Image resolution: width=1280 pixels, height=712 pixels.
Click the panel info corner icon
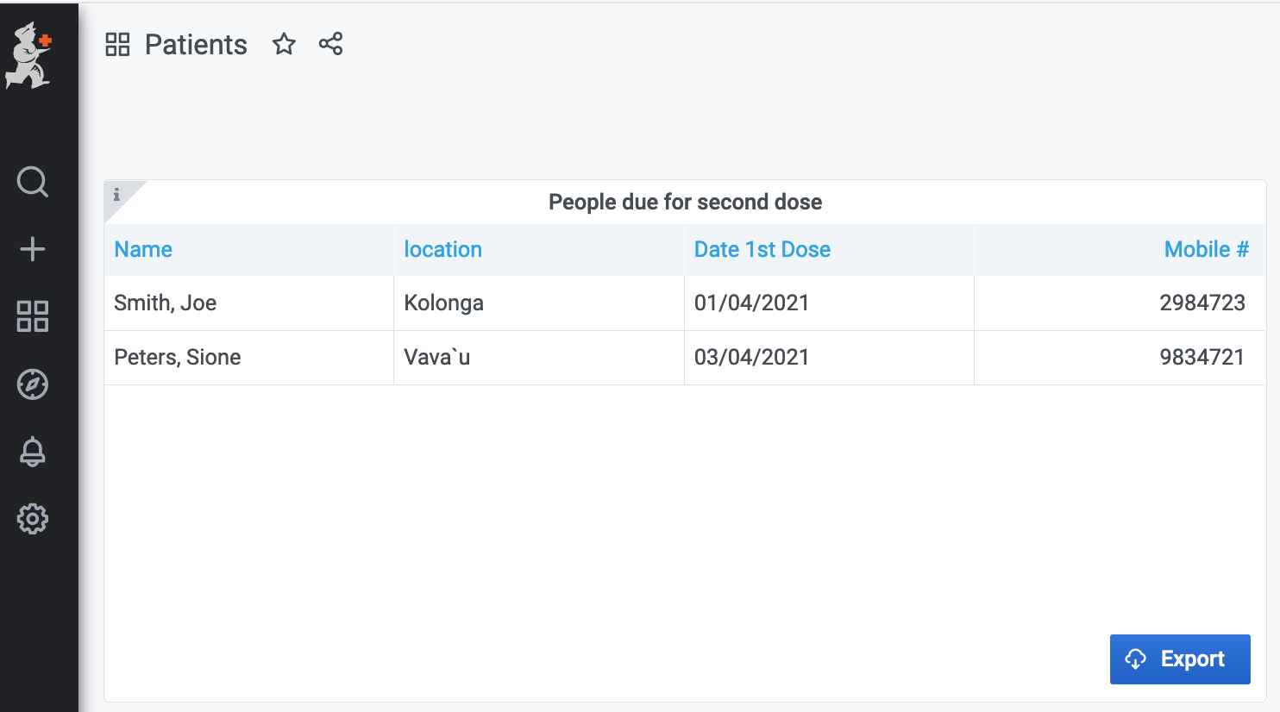[x=117, y=195]
